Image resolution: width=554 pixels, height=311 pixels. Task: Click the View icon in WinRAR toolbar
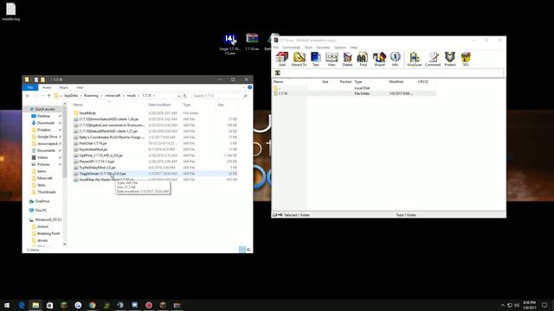[x=332, y=59]
